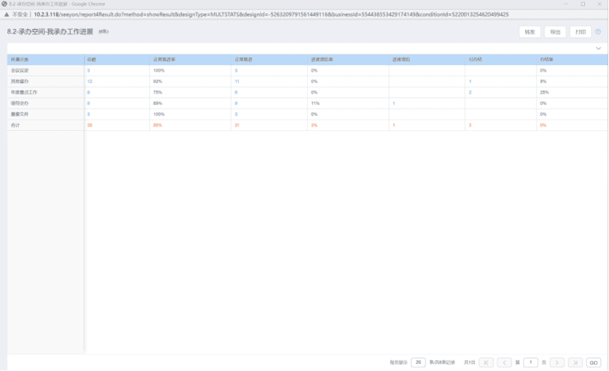
Task: Click the 打印 print button
Action: 581,31
